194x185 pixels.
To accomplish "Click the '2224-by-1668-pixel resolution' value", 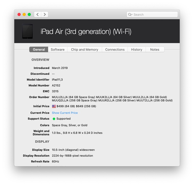I will (x=72, y=156).
